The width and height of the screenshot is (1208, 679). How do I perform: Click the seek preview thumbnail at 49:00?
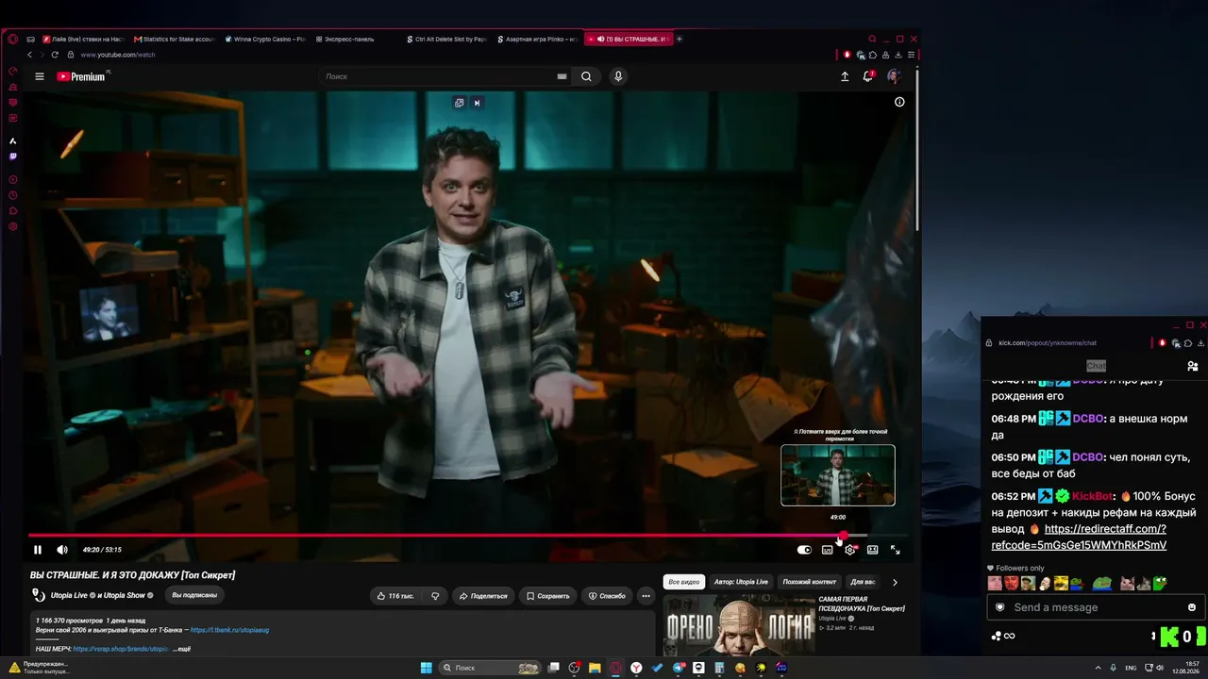(x=838, y=475)
